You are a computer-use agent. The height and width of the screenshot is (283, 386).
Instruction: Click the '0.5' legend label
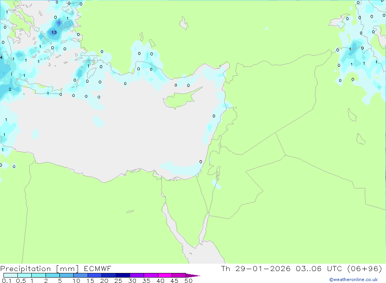21,281
